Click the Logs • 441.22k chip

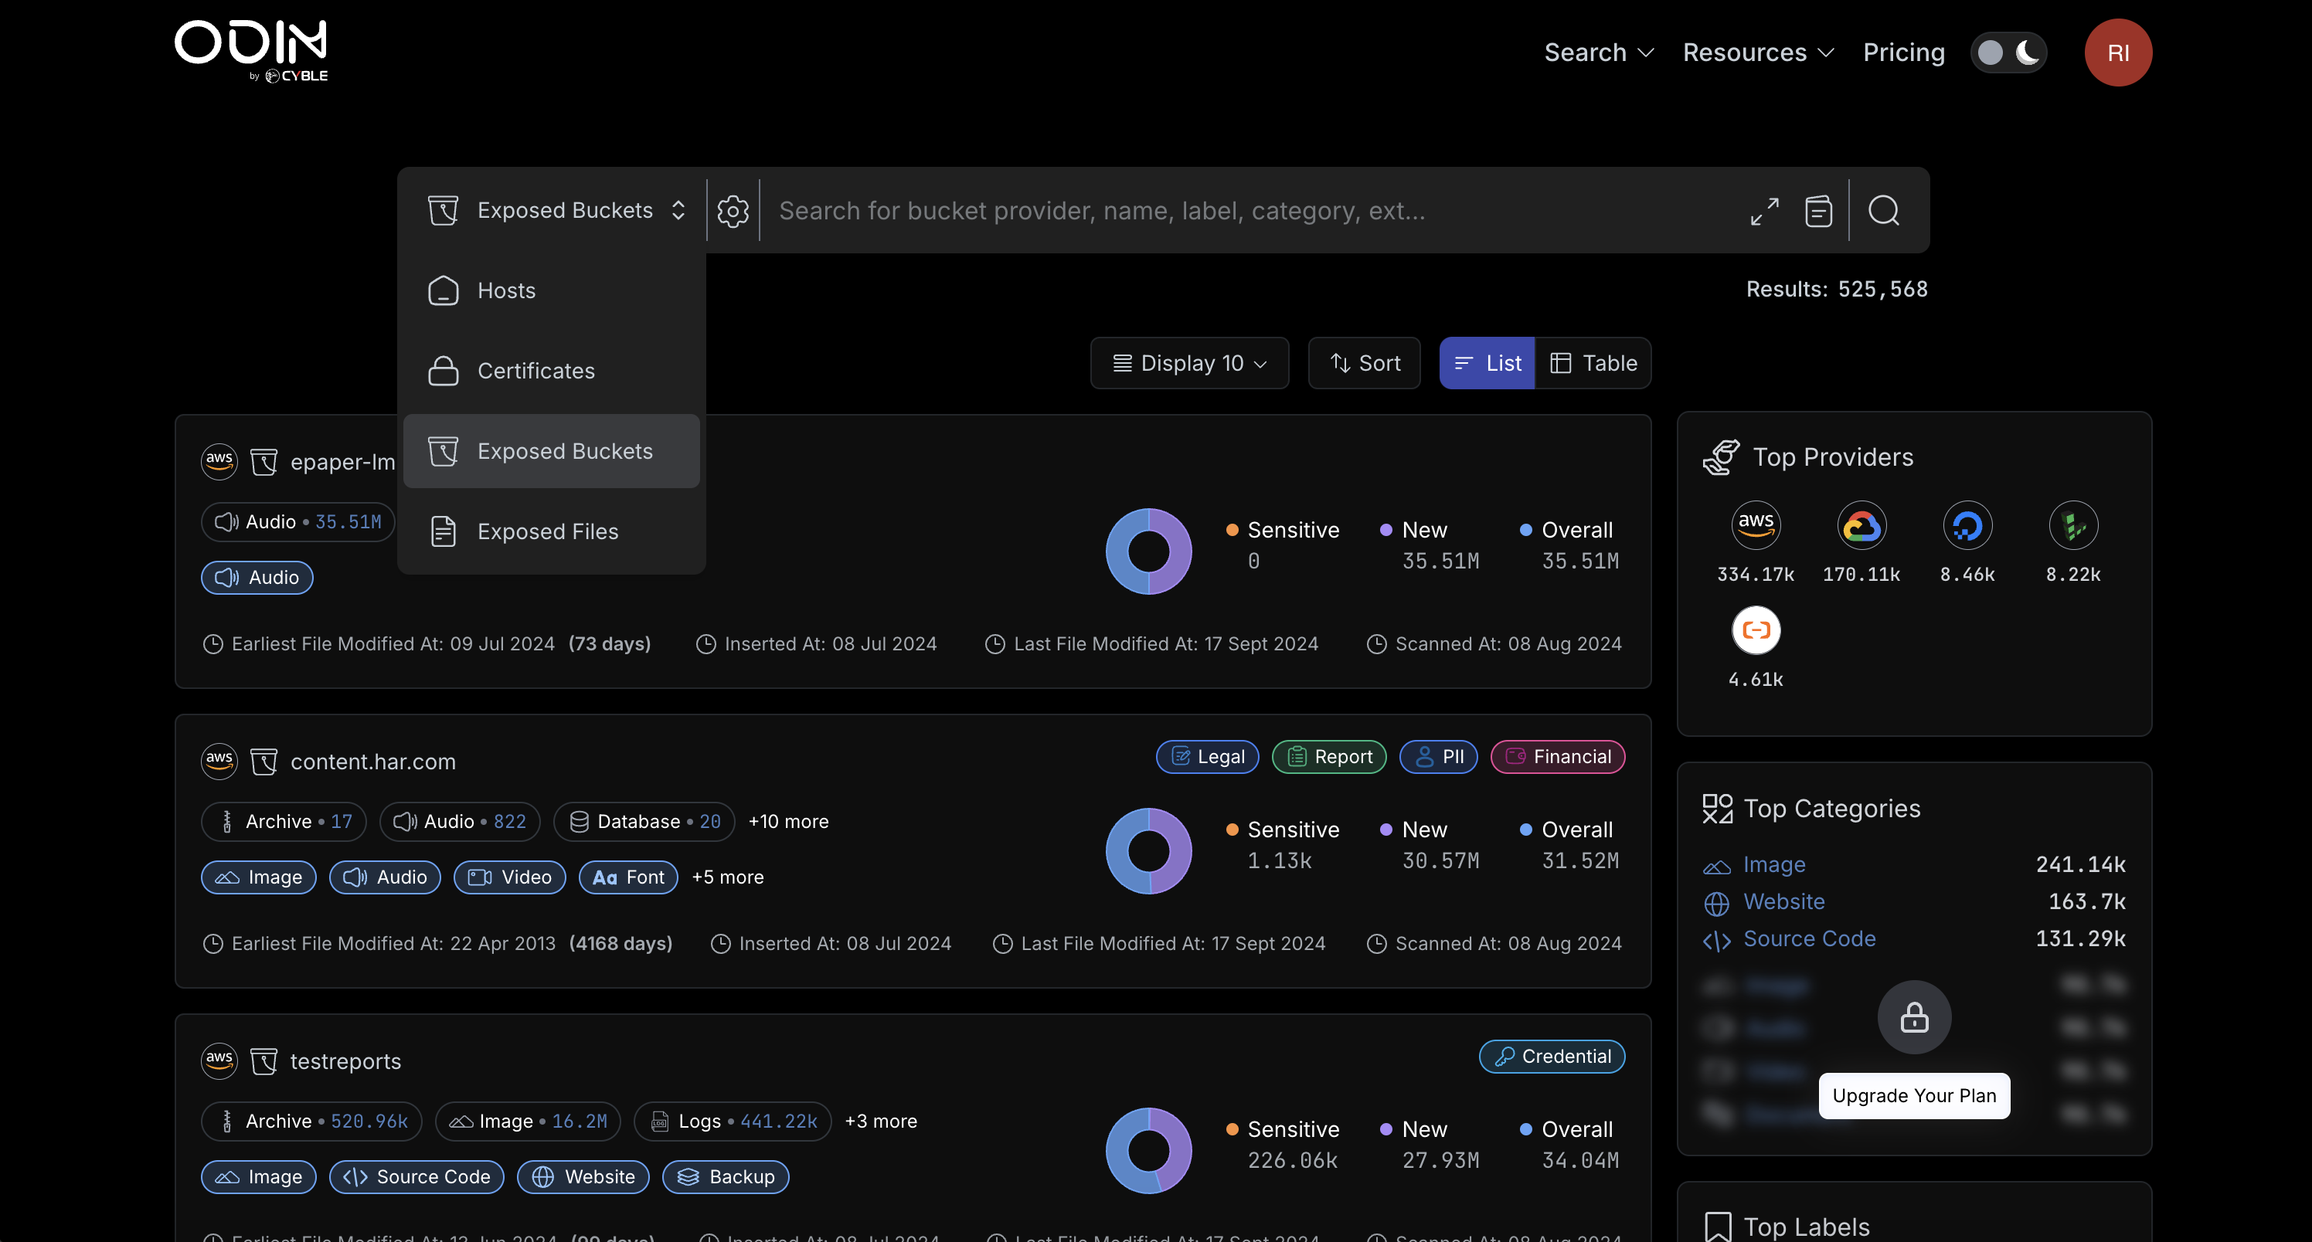point(733,1121)
